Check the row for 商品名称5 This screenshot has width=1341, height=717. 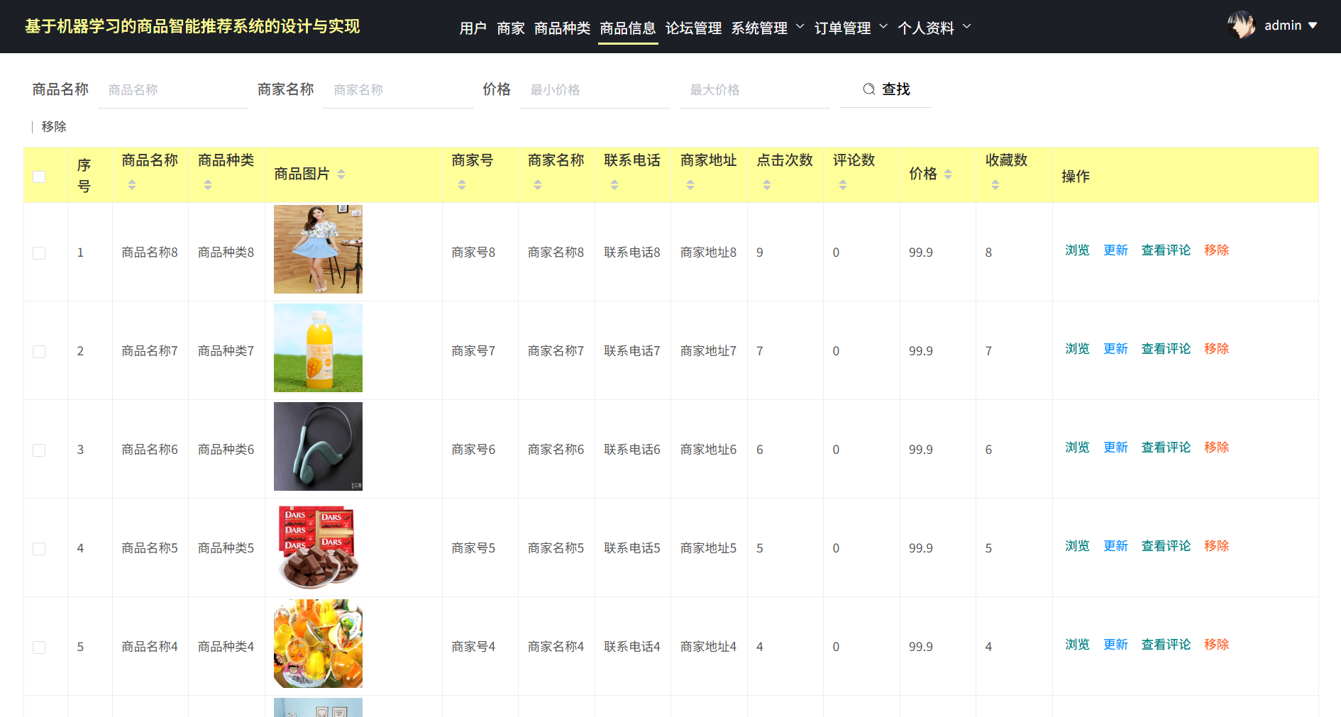tap(39, 549)
